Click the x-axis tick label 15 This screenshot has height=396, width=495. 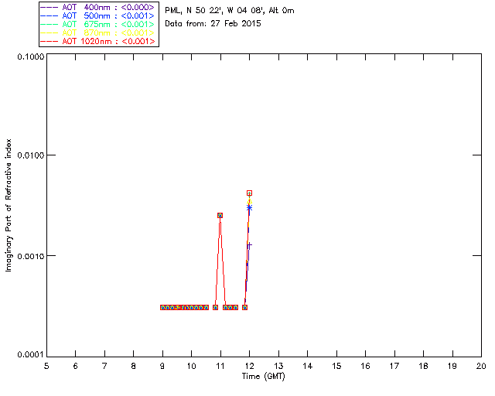click(336, 367)
